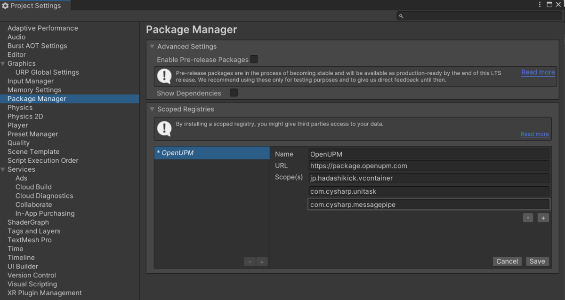The image size is (565, 300).
Task: Remove the OpenUPM registry with the minus button
Action: tap(250, 261)
